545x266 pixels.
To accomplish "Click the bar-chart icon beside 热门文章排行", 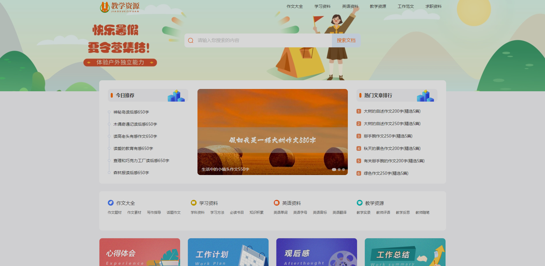I will (x=425, y=96).
